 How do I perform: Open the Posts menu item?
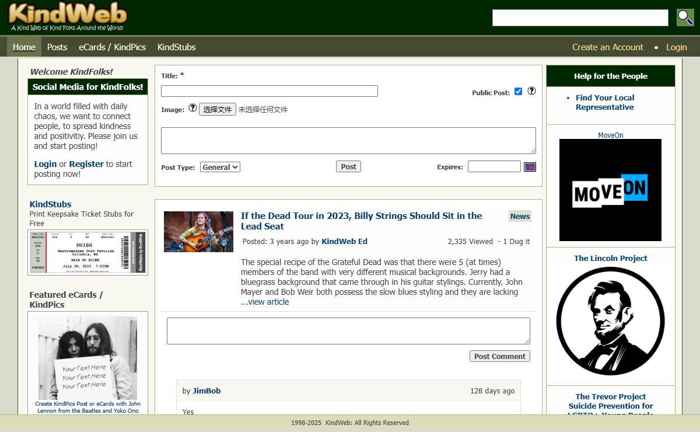point(57,47)
